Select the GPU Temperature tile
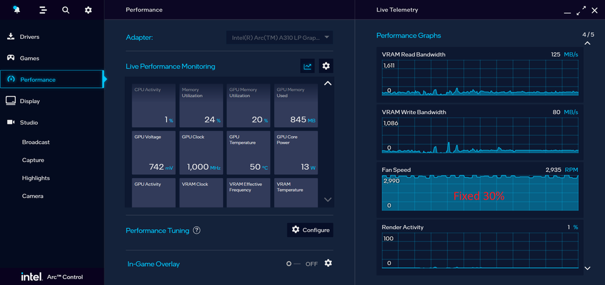The height and width of the screenshot is (285, 605). 249,153
